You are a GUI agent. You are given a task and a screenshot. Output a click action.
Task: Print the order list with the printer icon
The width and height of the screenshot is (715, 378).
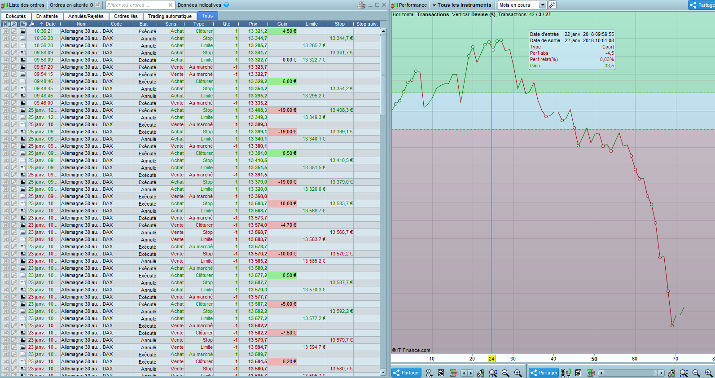pyautogui.click(x=362, y=5)
